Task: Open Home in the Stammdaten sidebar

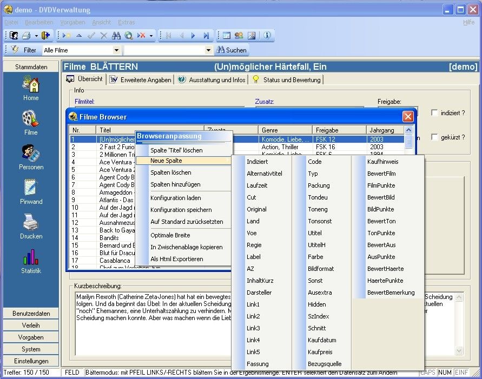Action: (x=31, y=85)
